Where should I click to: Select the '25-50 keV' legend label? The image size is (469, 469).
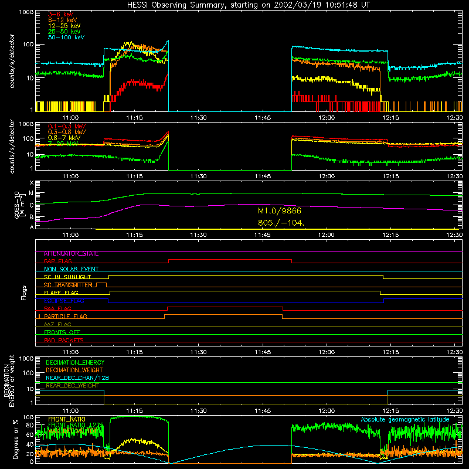click(x=64, y=32)
